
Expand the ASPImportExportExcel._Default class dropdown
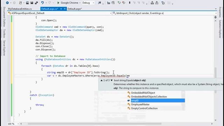coord(111,13)
